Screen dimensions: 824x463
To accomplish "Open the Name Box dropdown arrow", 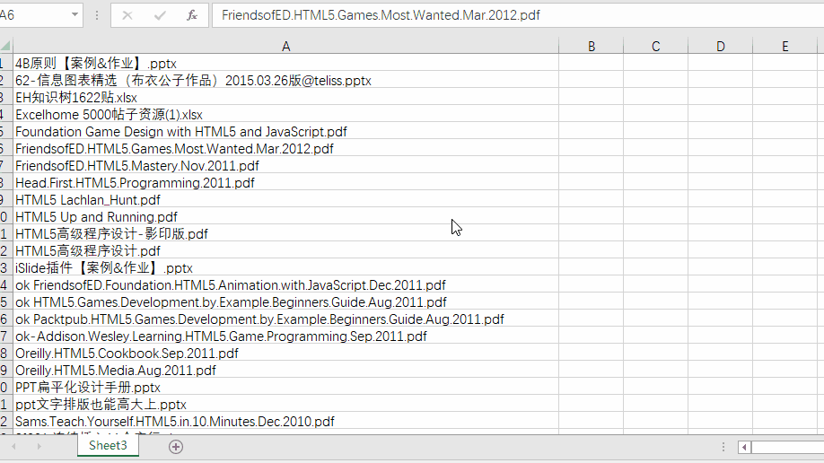I will click(75, 14).
